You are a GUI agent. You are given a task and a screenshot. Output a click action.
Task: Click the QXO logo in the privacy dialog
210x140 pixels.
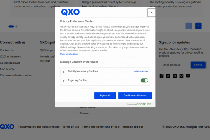[x=70, y=12]
